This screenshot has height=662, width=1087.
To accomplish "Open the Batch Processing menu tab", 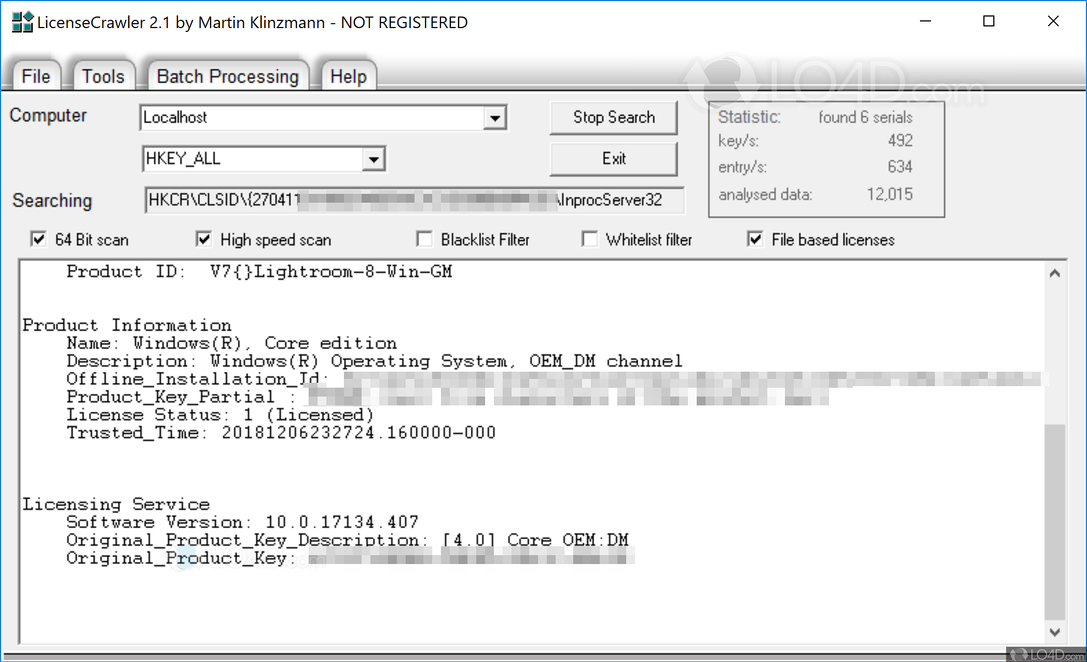I will (227, 76).
